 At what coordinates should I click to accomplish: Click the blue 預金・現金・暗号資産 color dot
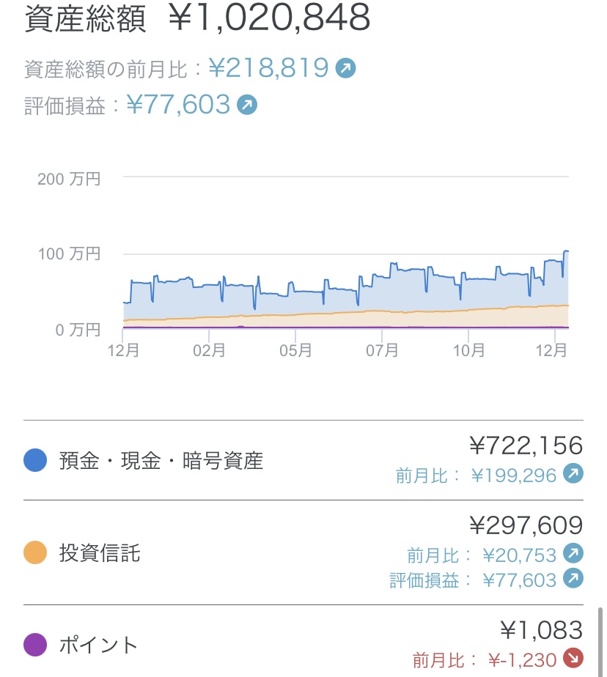[x=35, y=460]
